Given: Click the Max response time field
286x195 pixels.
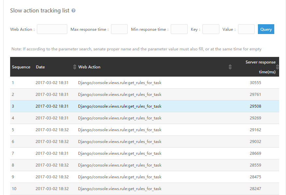Looking at the screenshot, I should [119, 29].
